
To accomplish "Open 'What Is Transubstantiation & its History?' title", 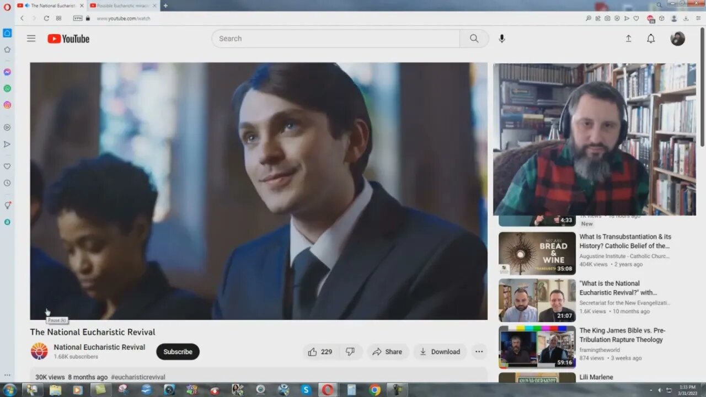I will point(625,241).
